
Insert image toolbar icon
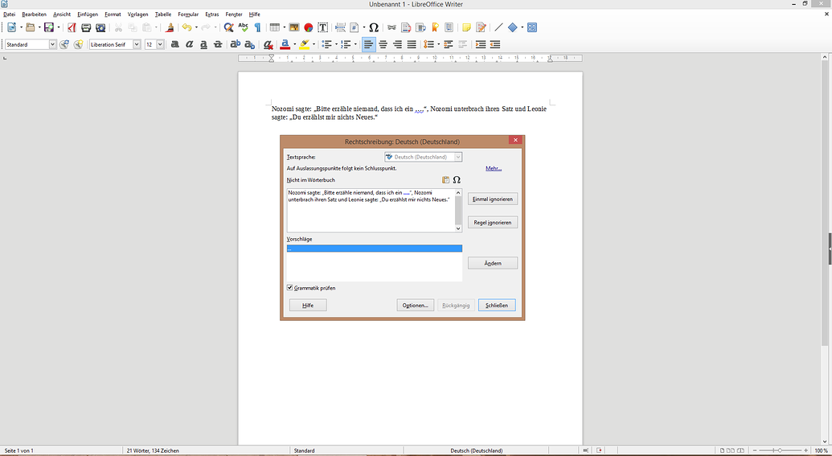[294, 27]
